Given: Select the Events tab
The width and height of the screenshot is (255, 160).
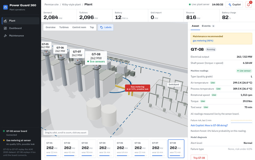Looking at the screenshot, I should coord(208,26).
